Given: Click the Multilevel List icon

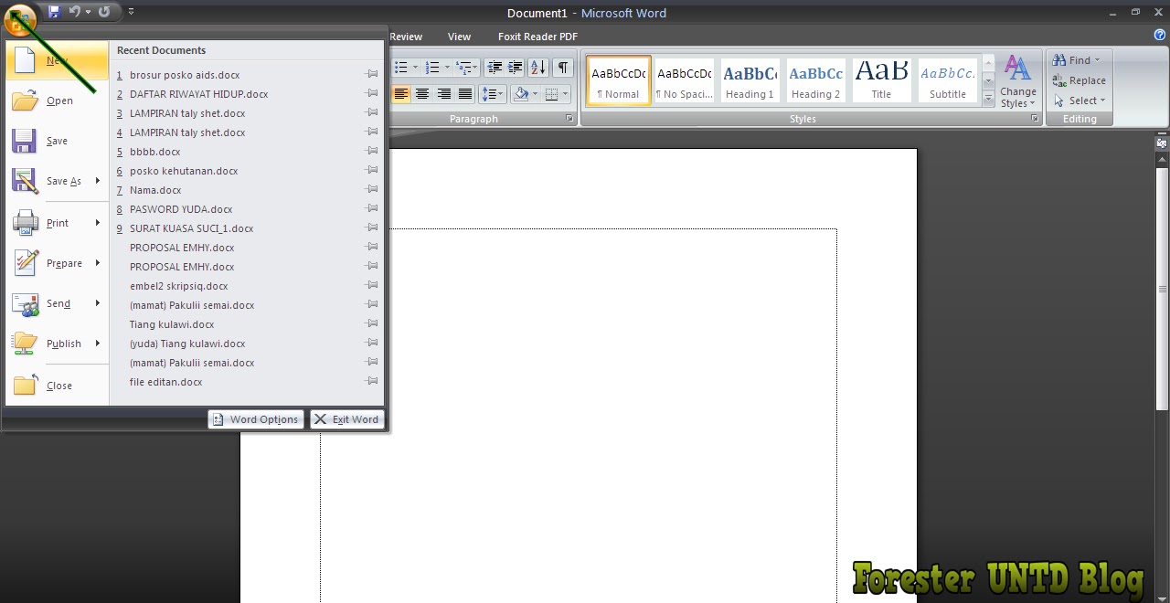Looking at the screenshot, I should pos(463,68).
